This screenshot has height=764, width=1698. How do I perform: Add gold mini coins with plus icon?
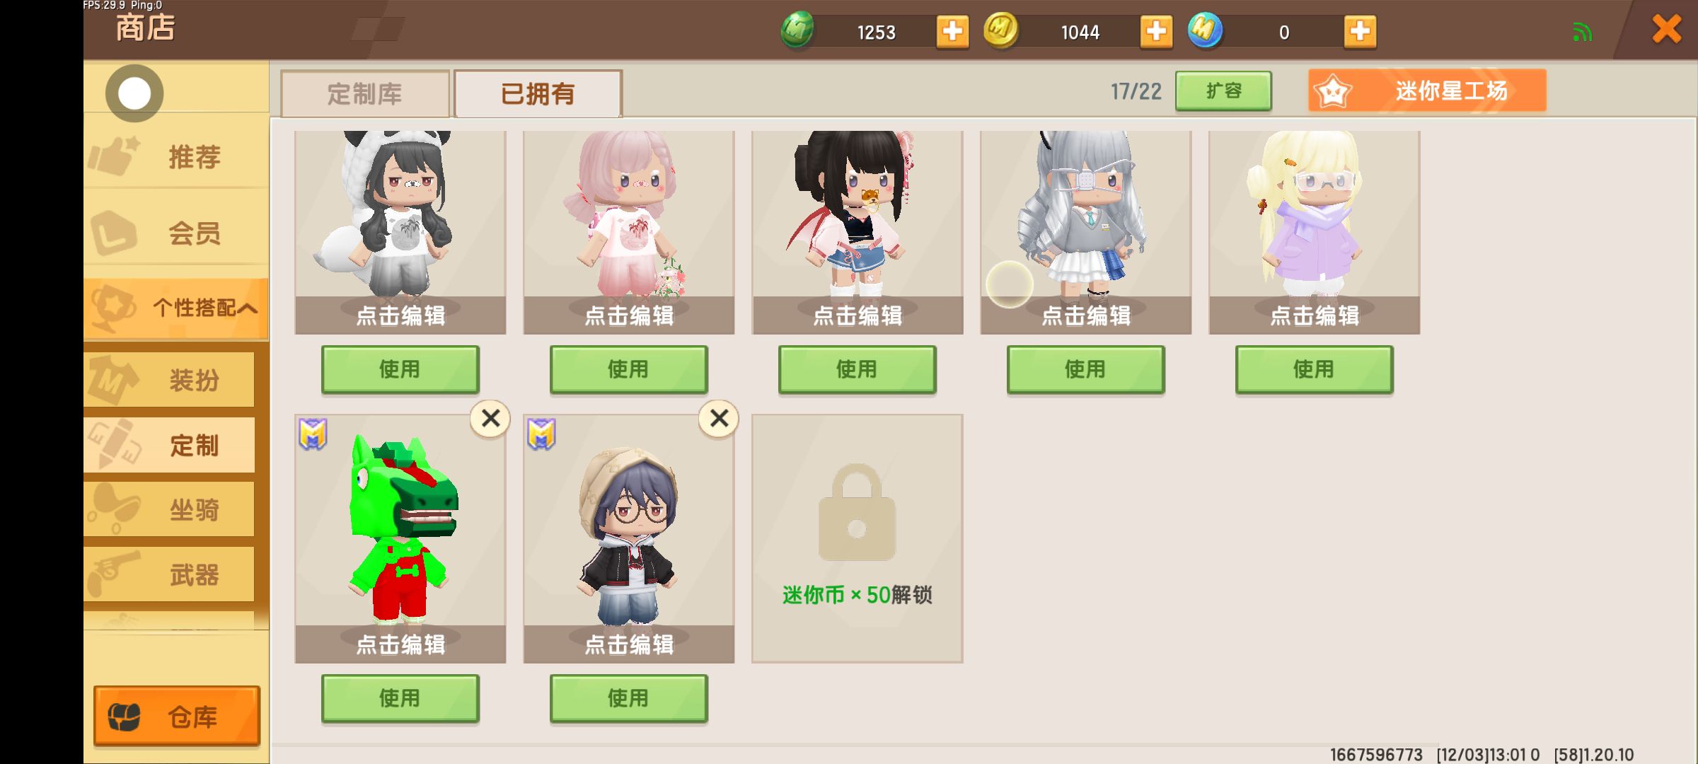click(1156, 32)
